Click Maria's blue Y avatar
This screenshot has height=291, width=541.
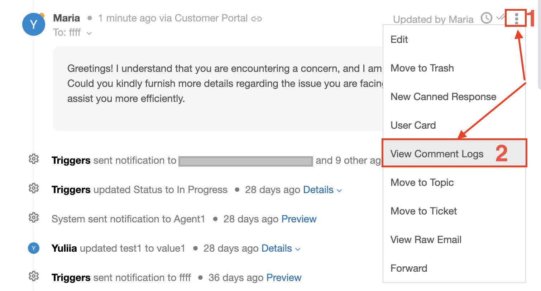pos(34,24)
